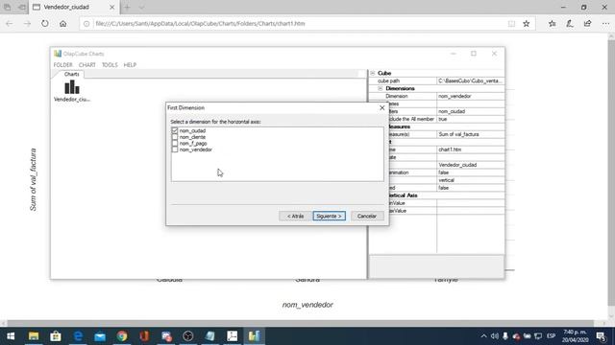This screenshot has width=615, height=345.
Task: Collapse the Dimensions property group
Action: tap(381, 88)
